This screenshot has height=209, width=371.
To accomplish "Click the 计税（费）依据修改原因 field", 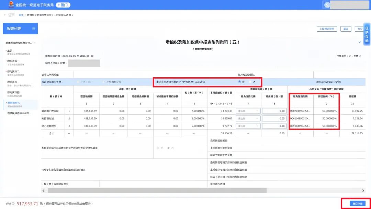I will coord(153,184).
